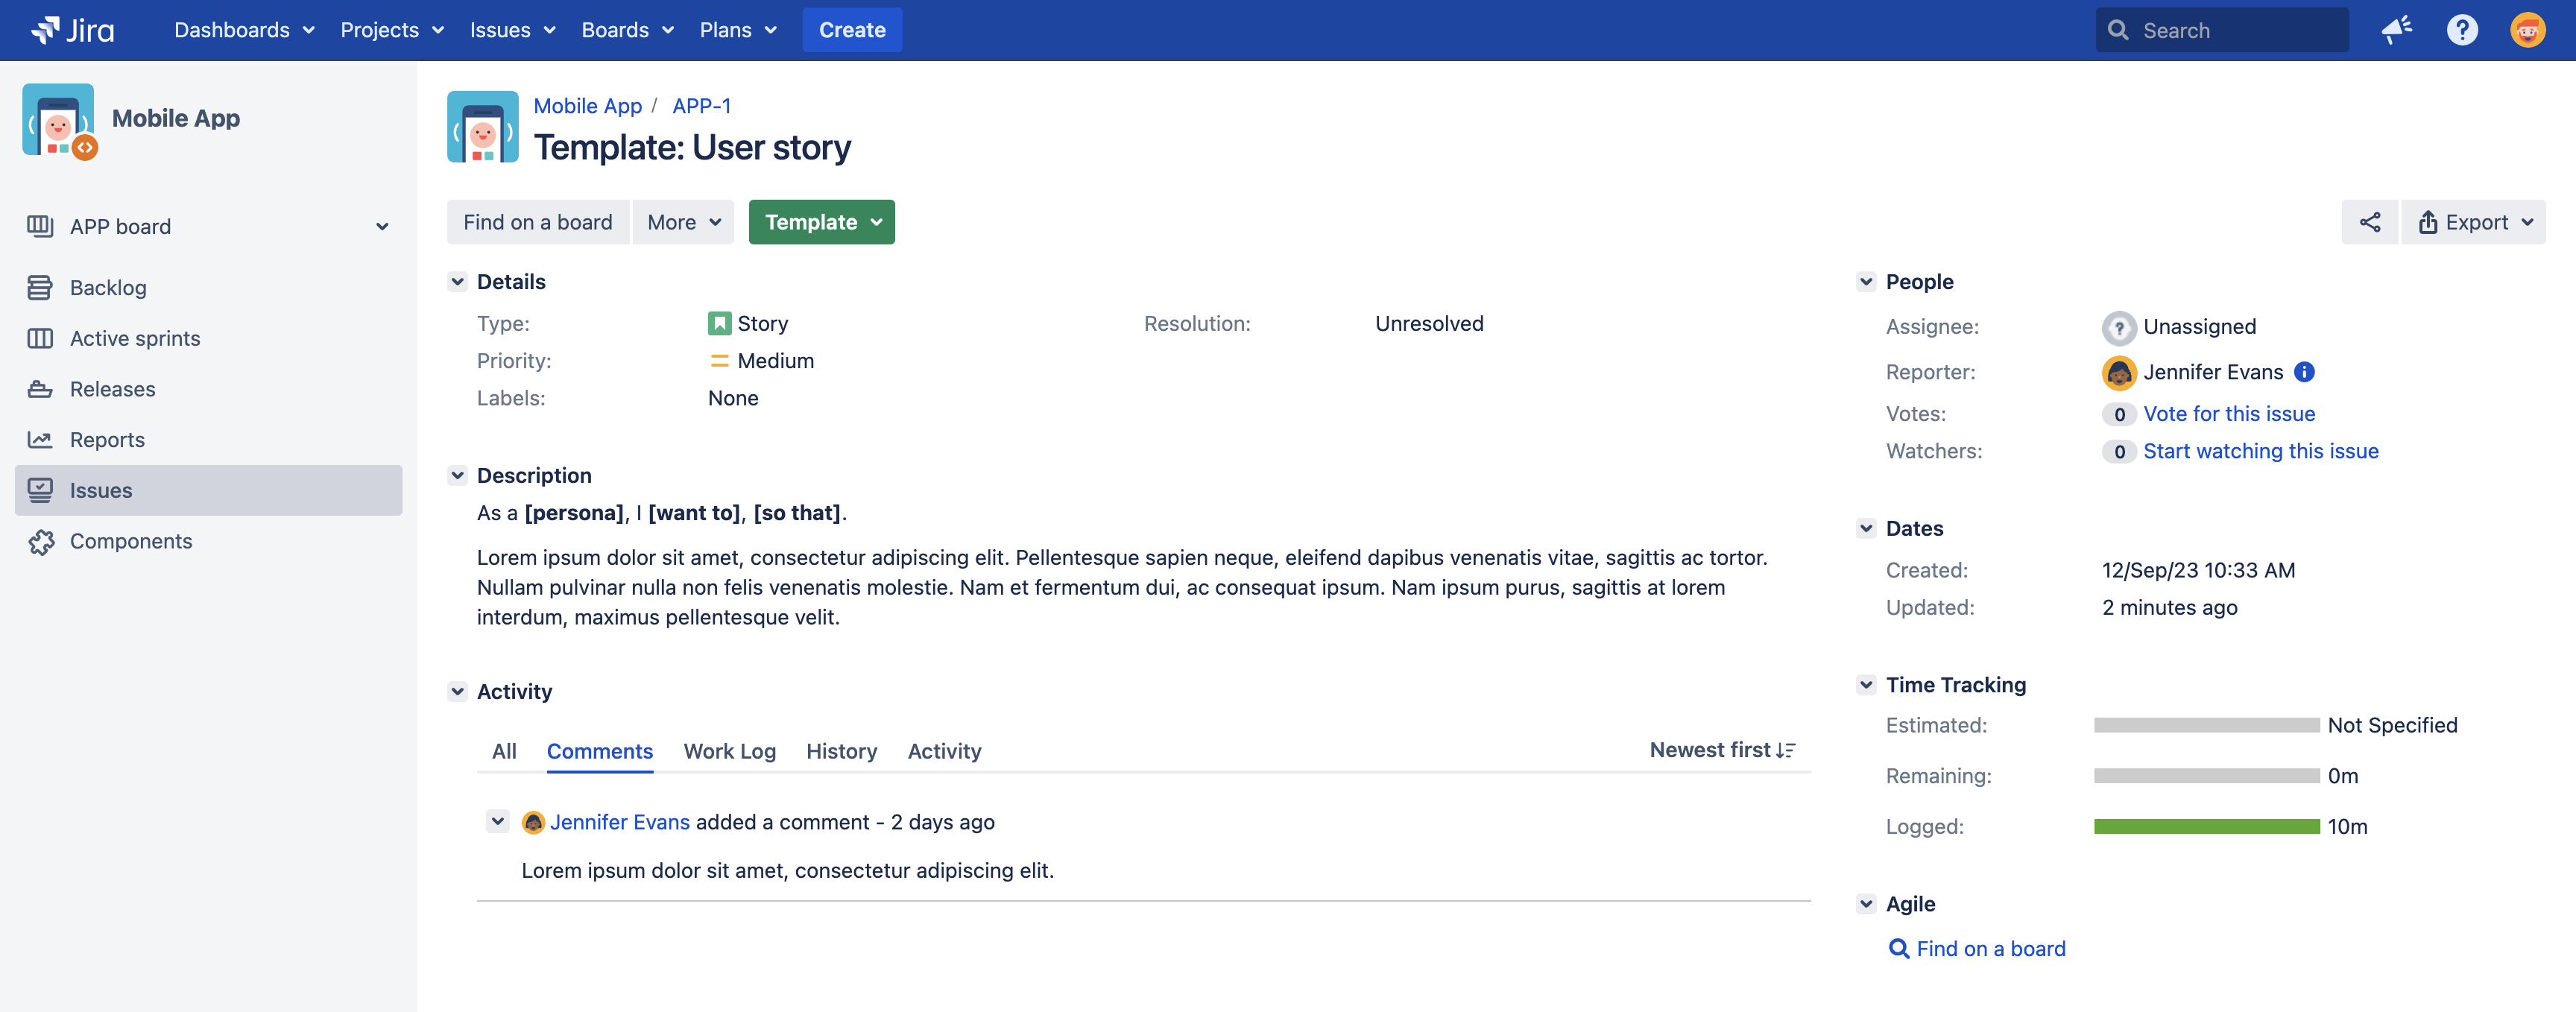Open Backlog in the sidebar
Viewport: 2576px width, 1012px height.
tap(108, 288)
